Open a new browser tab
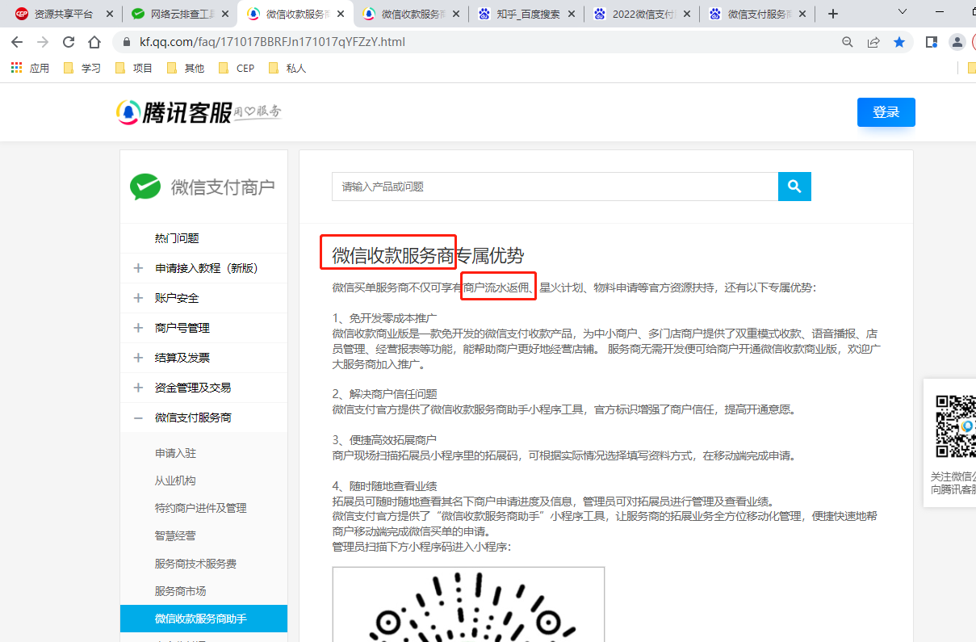The height and width of the screenshot is (642, 976). tap(833, 14)
